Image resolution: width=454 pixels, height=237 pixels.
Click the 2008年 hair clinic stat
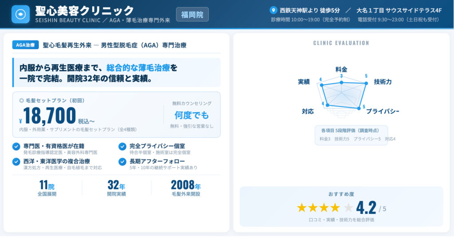click(186, 185)
